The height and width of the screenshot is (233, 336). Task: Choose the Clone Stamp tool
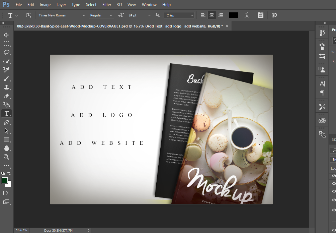(x=6, y=87)
